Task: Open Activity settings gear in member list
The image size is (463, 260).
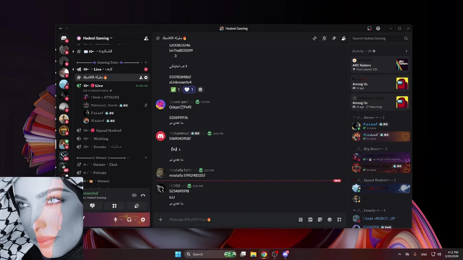Action: pyautogui.click(x=374, y=51)
